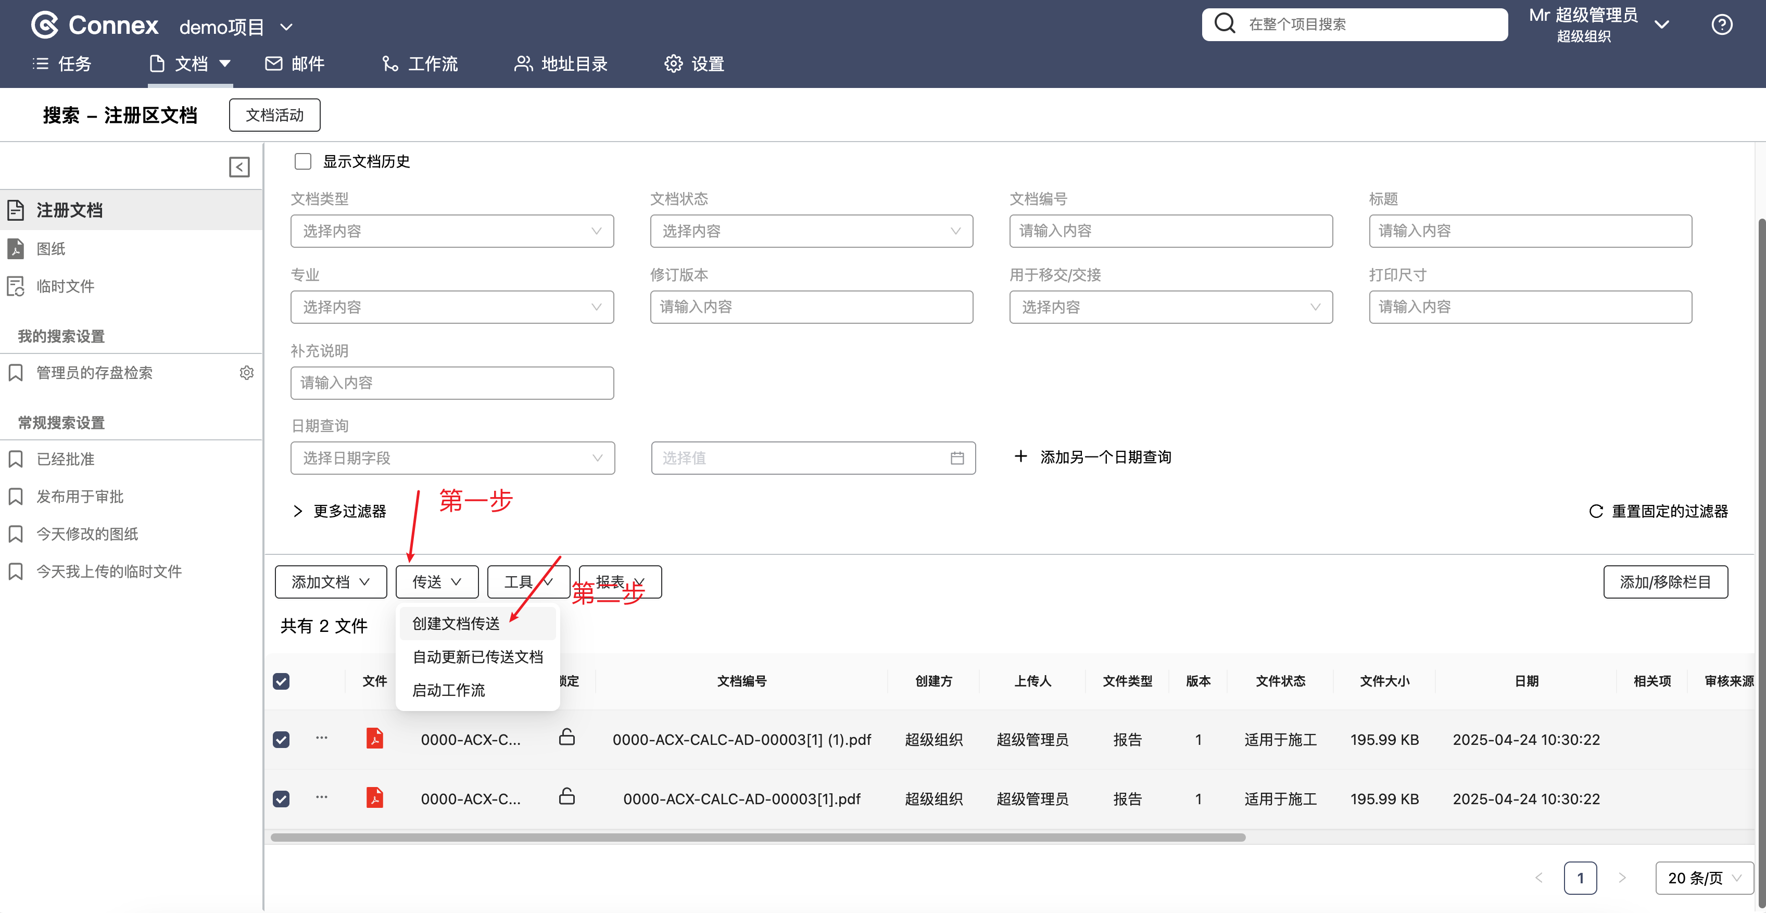This screenshot has height=913, width=1766.
Task: Click the unlock icon in second row
Action: [x=566, y=796]
